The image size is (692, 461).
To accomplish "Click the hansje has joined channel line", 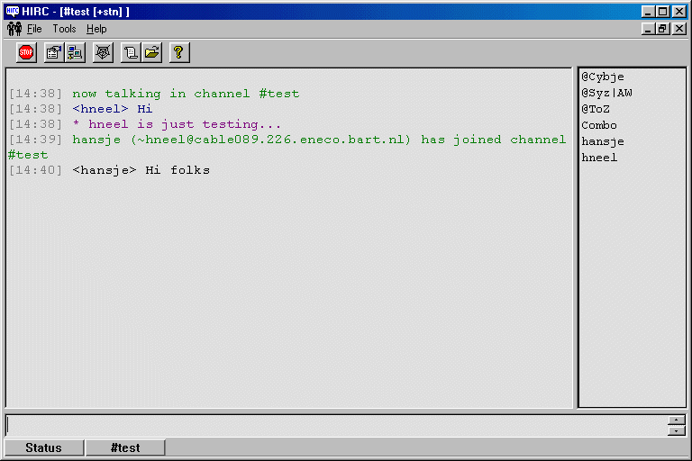I will tap(287, 147).
